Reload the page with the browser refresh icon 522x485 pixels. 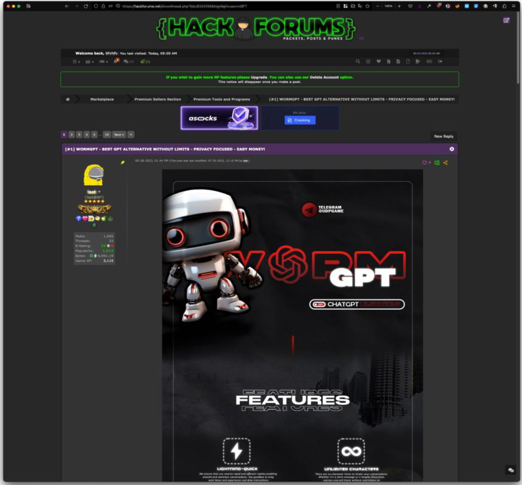point(86,6)
